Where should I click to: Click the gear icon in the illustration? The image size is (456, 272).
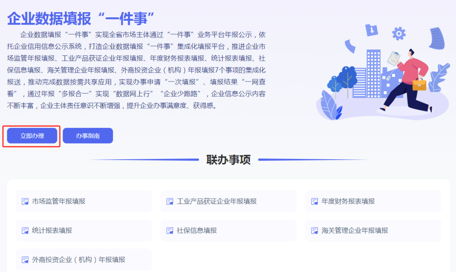point(398,33)
